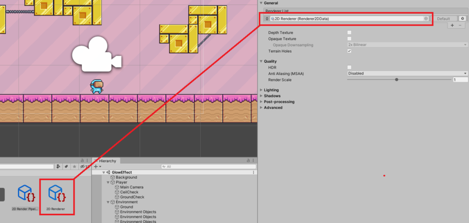
Task: Select Environment in Hierarchy
Action: coord(127,202)
